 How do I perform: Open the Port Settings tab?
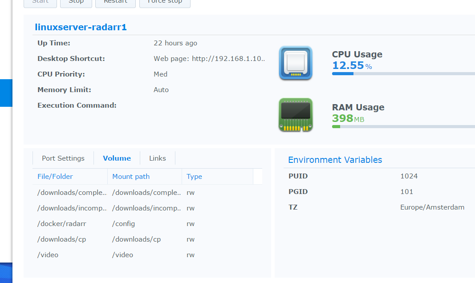63,158
